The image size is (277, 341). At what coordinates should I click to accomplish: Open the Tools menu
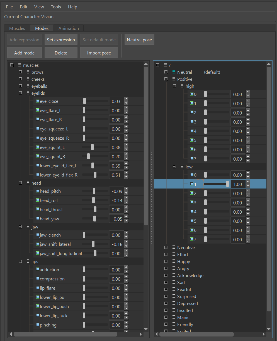pos(56,7)
